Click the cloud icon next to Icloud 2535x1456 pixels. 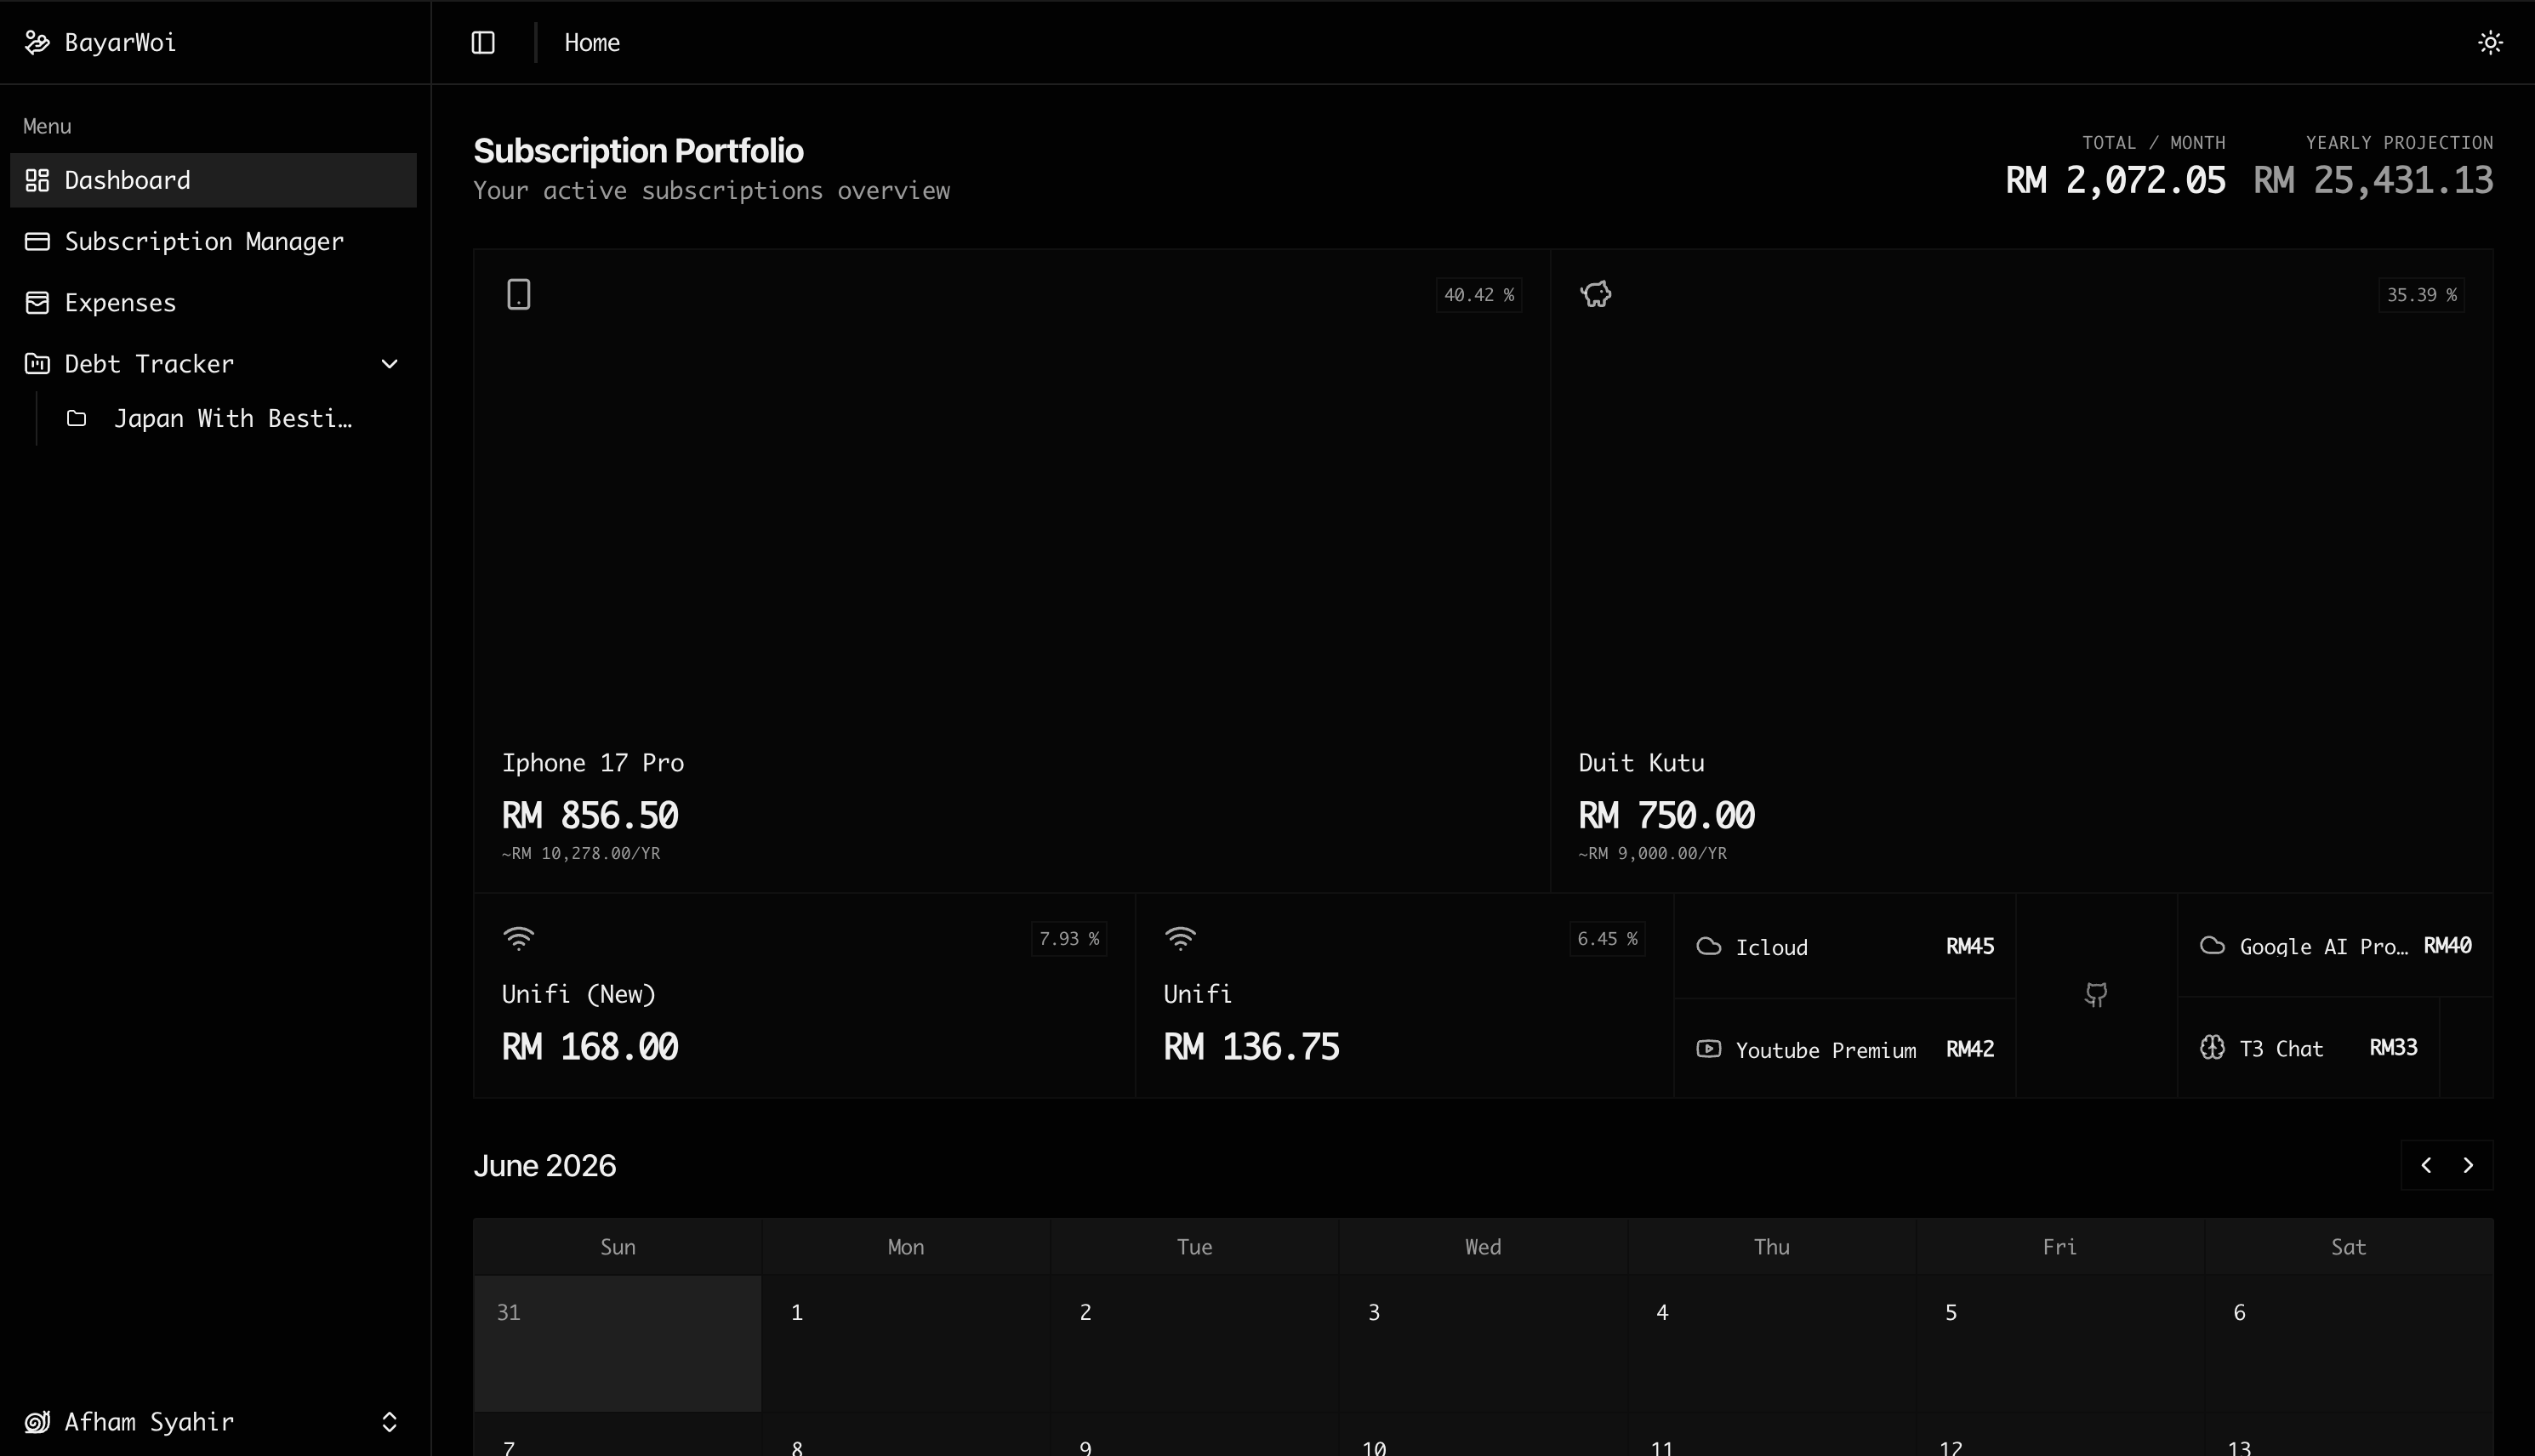point(1709,946)
